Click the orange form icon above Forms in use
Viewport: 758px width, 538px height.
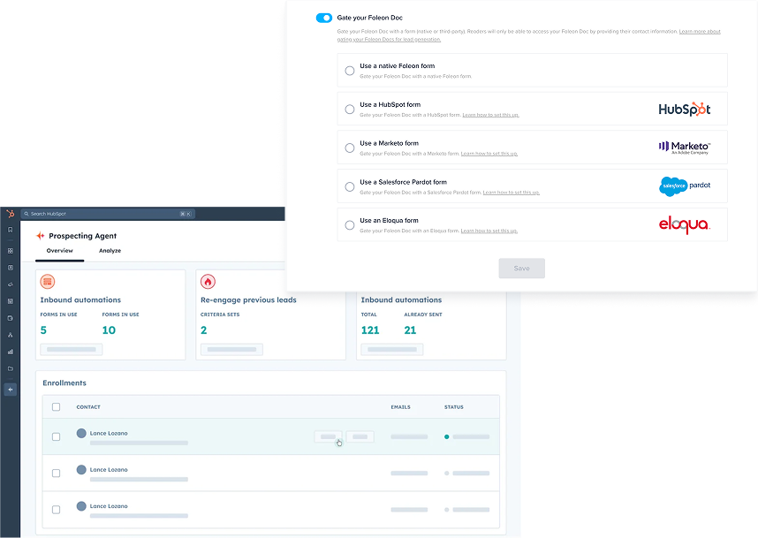pyautogui.click(x=48, y=281)
